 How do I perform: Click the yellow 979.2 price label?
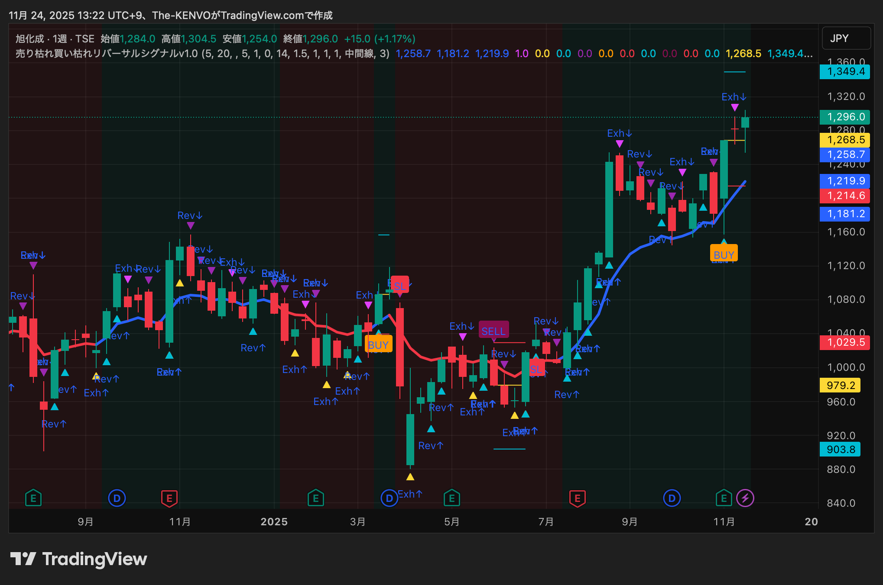tap(840, 385)
